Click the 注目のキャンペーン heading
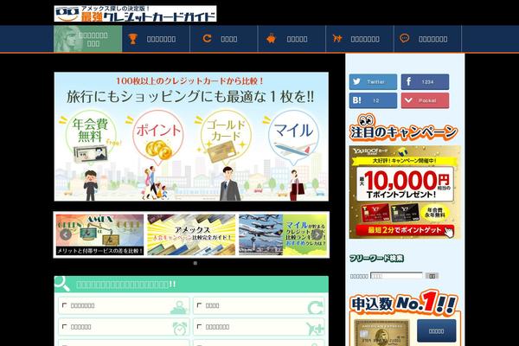The height and width of the screenshot is (346, 519). 404,128
